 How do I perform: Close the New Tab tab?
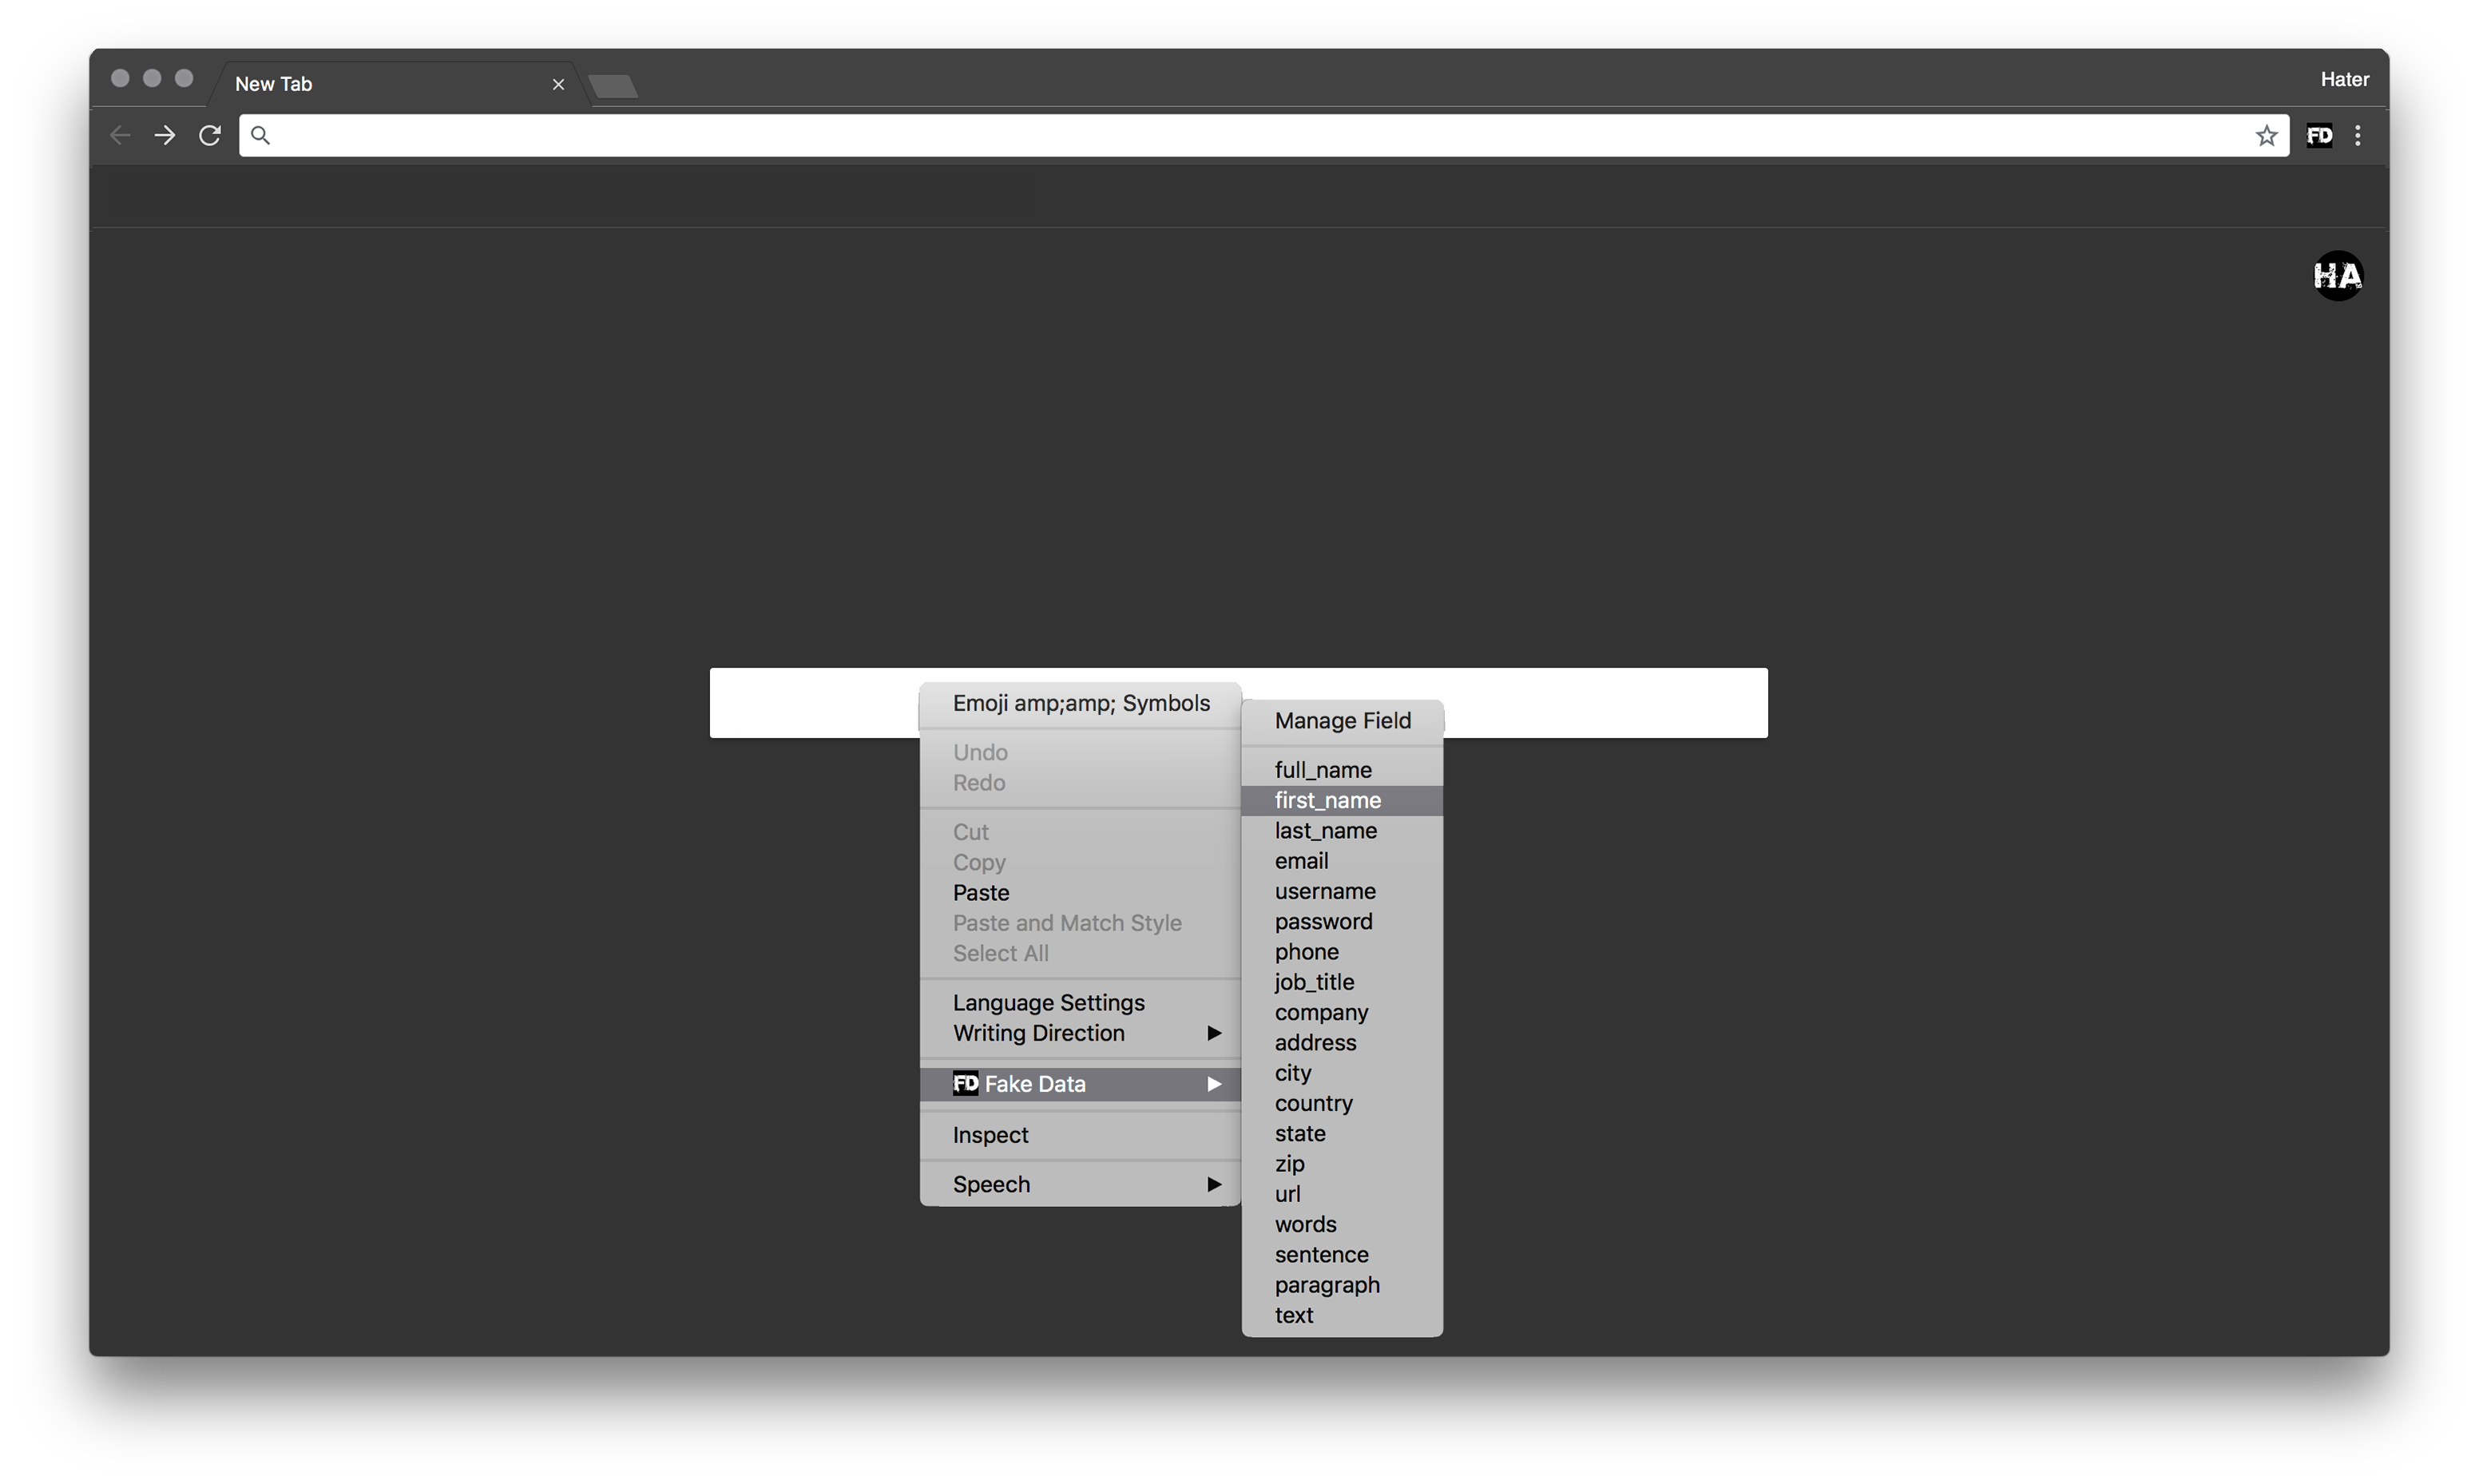(557, 84)
